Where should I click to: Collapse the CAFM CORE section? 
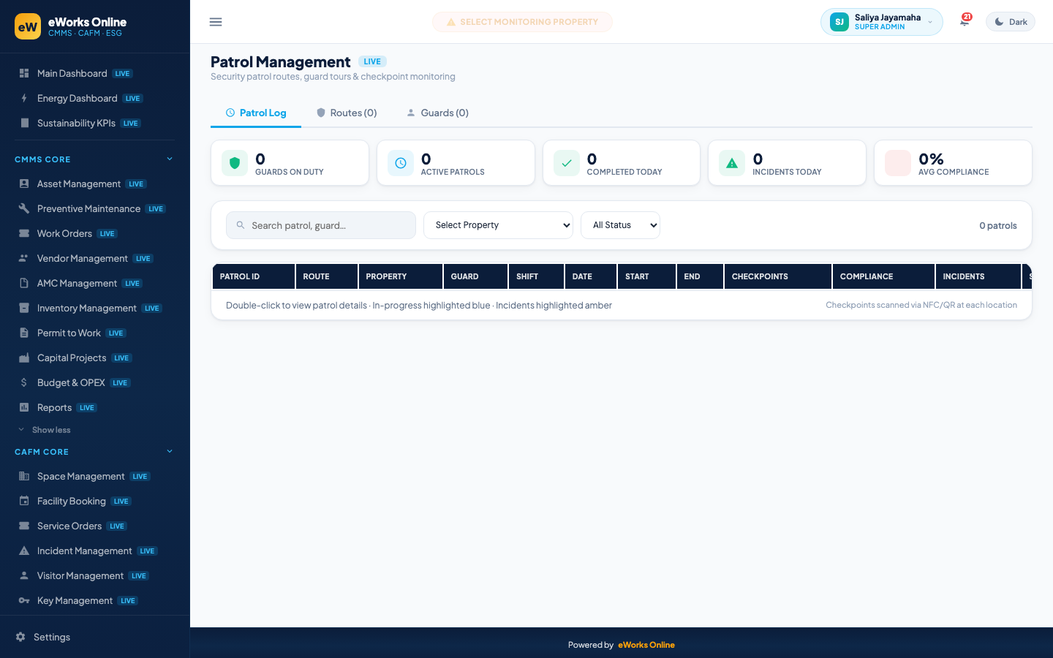click(x=170, y=451)
